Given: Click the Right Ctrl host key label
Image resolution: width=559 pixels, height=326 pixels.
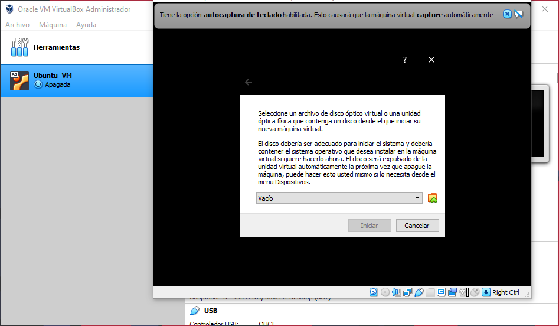Looking at the screenshot, I should tap(505, 292).
